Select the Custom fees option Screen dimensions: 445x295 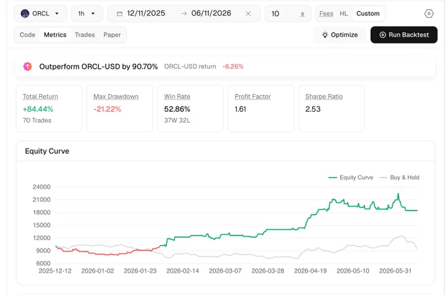point(368,14)
